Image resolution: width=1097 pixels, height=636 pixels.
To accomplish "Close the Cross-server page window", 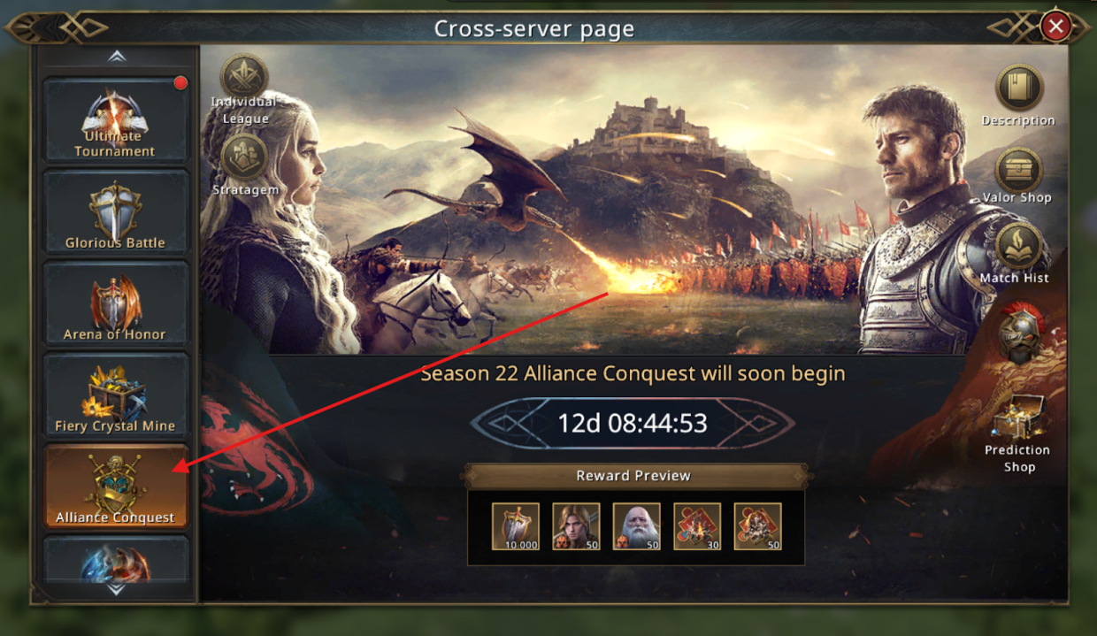I will pyautogui.click(x=1055, y=27).
